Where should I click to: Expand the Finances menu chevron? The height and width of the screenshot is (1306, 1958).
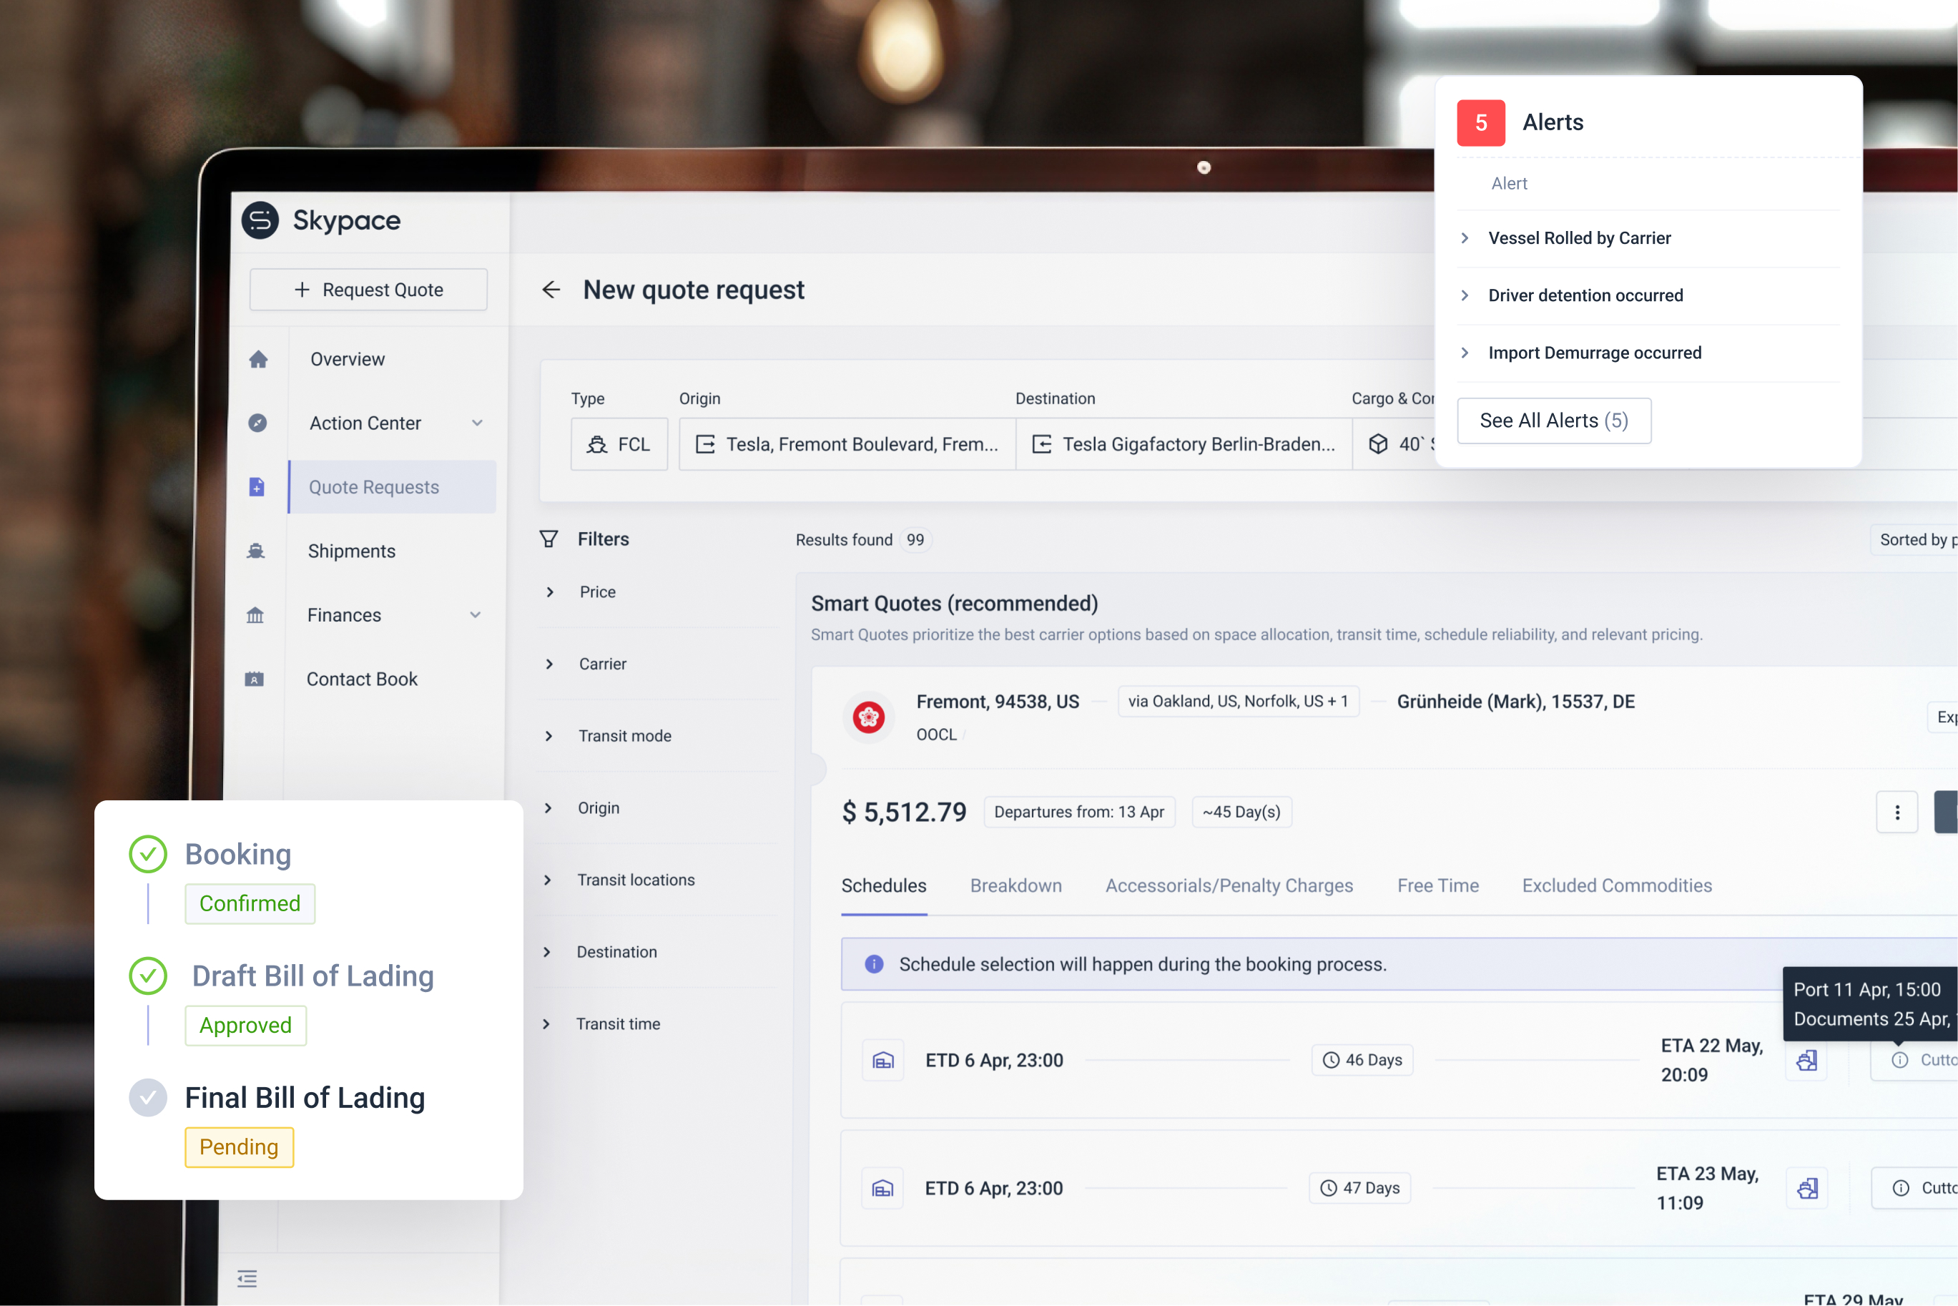(x=475, y=614)
